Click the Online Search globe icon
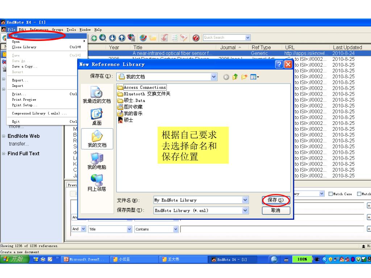Screen dimensions: 371x278 coord(143,38)
